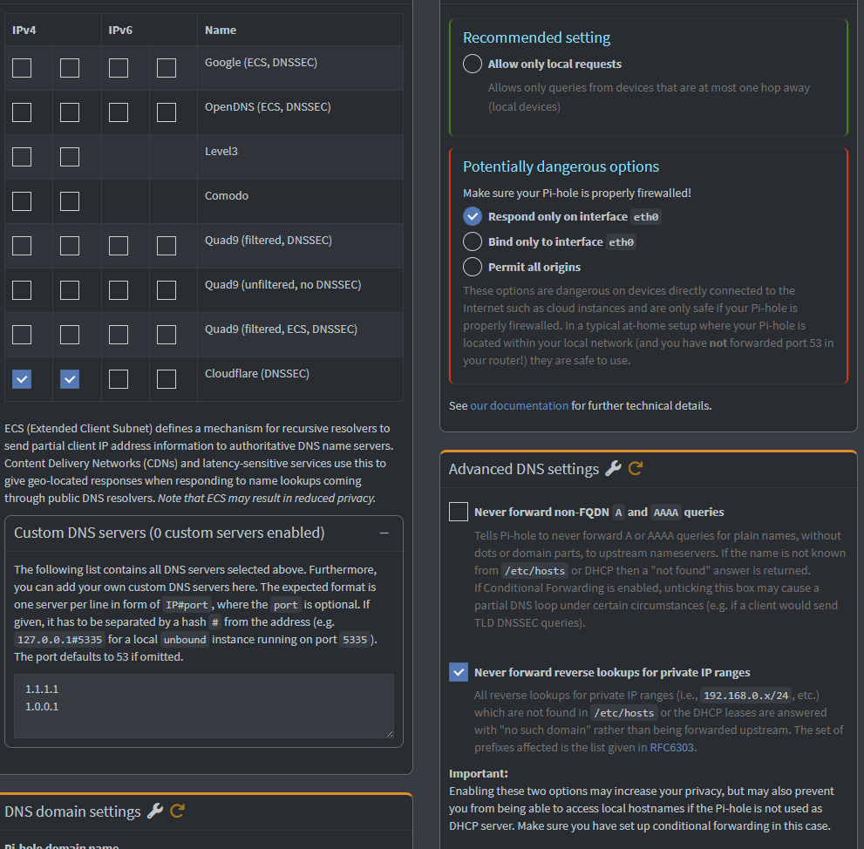Uncheck first IPv4 checkbox for Cloudflare
The image size is (864, 849).
point(22,379)
